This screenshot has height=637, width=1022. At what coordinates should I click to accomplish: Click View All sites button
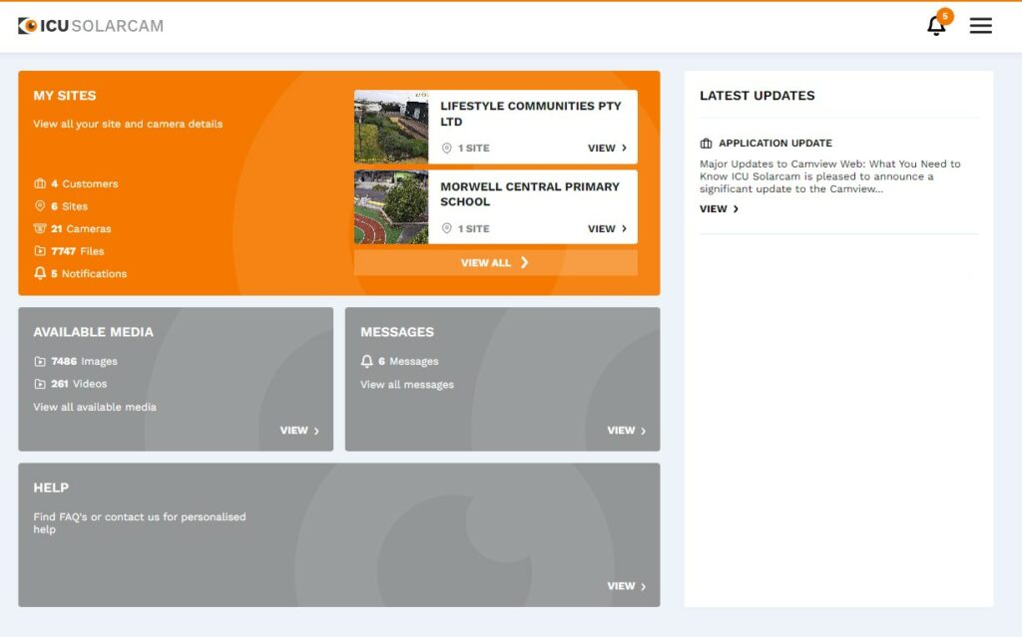point(495,262)
